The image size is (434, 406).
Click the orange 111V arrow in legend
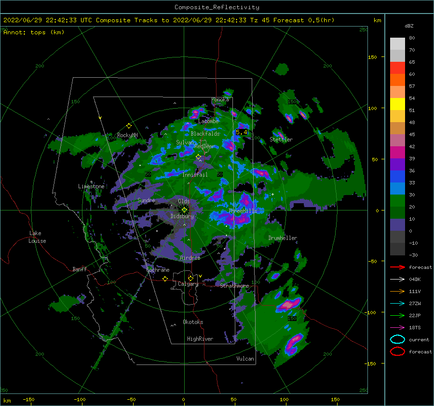(x=397, y=292)
